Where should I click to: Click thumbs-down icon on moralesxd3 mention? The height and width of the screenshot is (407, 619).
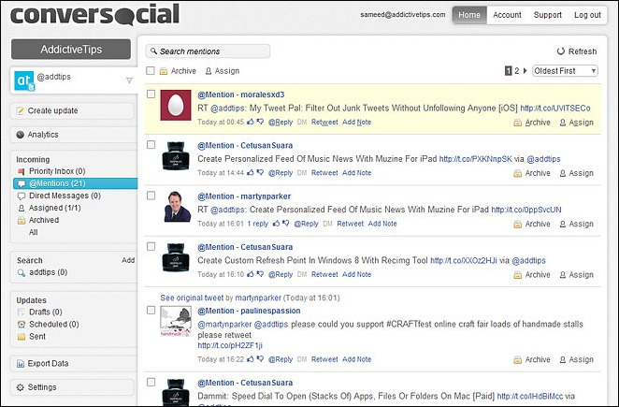260,122
